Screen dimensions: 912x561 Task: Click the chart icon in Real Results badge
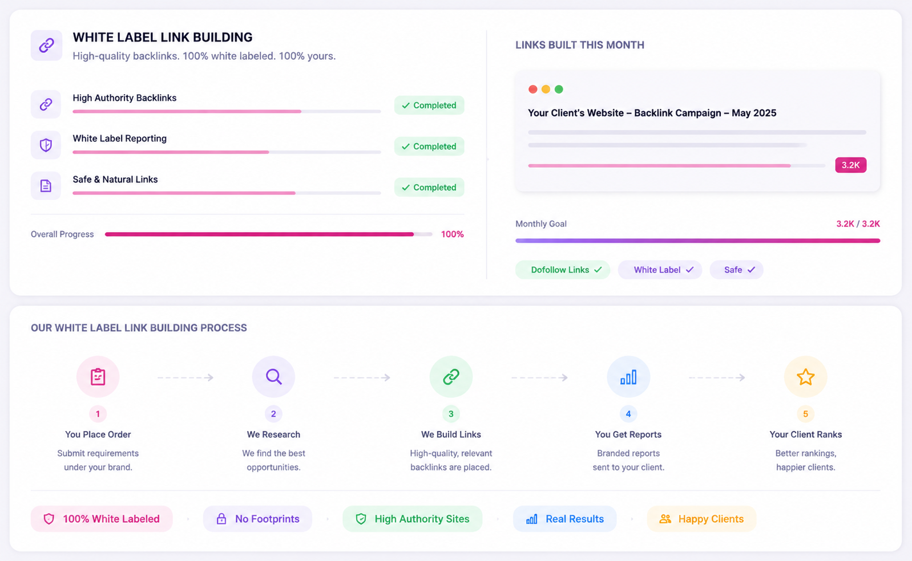pos(532,519)
